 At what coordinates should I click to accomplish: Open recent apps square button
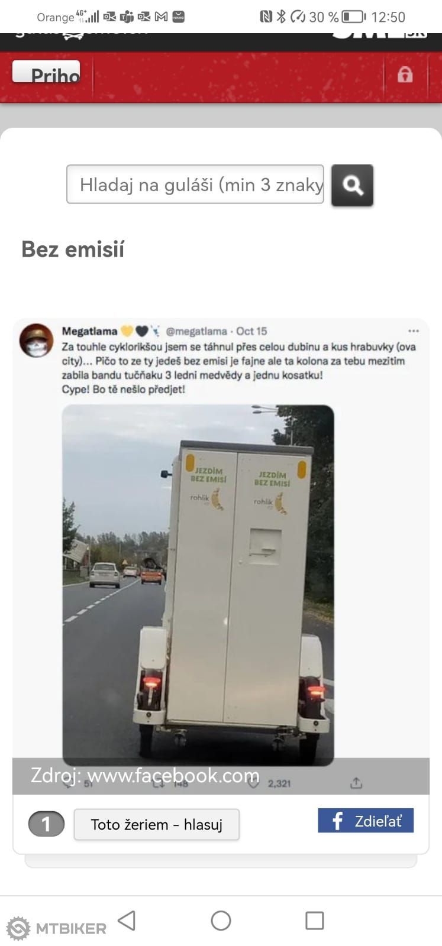coord(314,920)
